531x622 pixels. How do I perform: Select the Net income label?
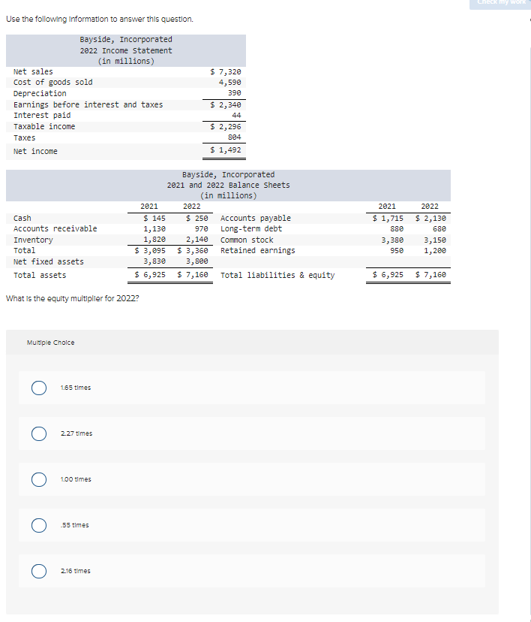[35, 152]
